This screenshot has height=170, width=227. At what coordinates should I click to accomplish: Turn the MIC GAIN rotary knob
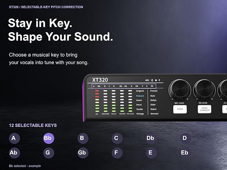coord(180,89)
